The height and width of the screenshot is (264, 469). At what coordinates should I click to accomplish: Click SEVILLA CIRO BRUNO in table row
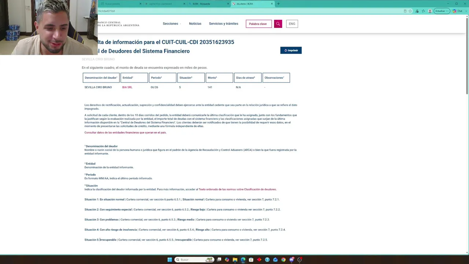coord(98,87)
